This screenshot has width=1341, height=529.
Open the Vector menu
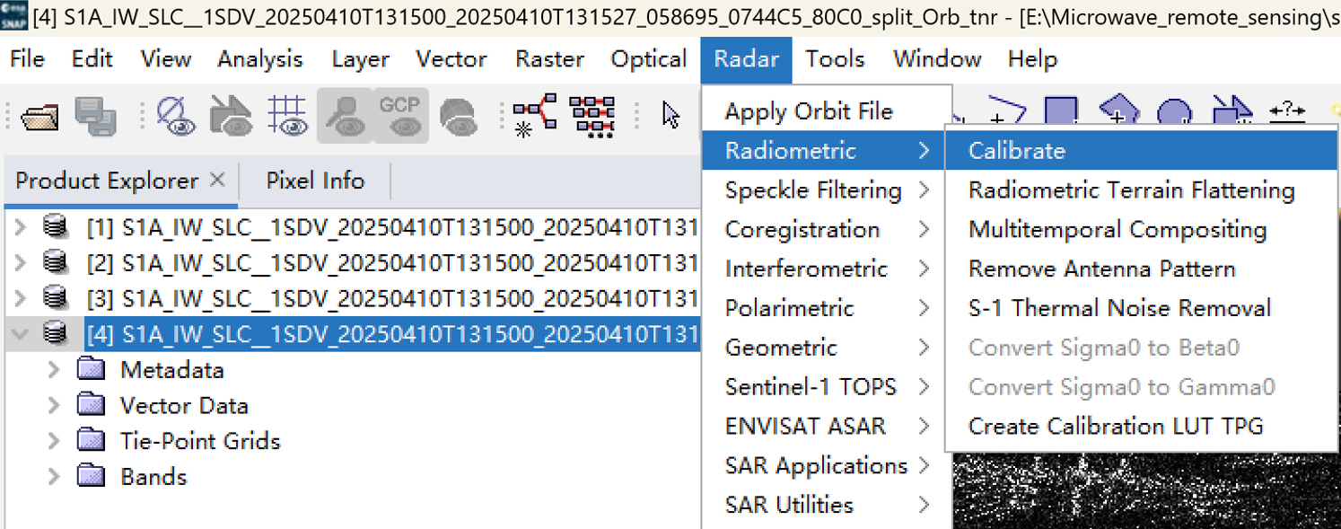pyautogui.click(x=451, y=59)
